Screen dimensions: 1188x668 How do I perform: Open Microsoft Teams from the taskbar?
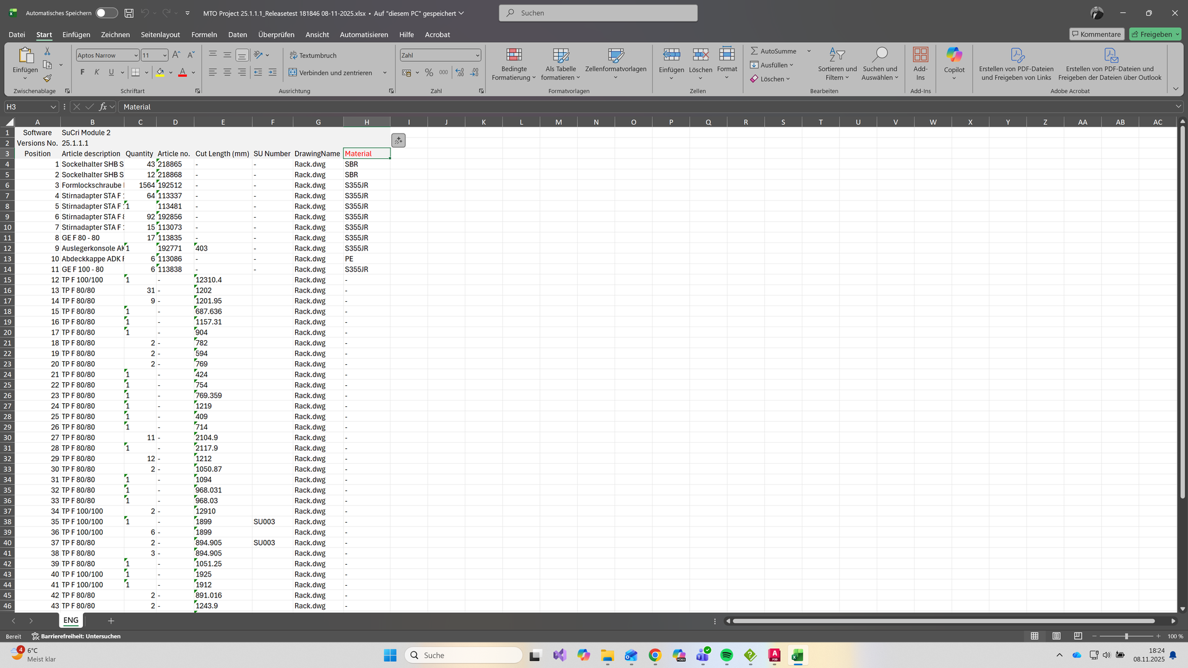pyautogui.click(x=703, y=655)
